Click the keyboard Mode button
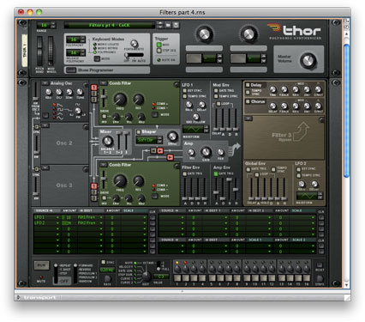The height and width of the screenshot is (322, 365). (x=97, y=58)
